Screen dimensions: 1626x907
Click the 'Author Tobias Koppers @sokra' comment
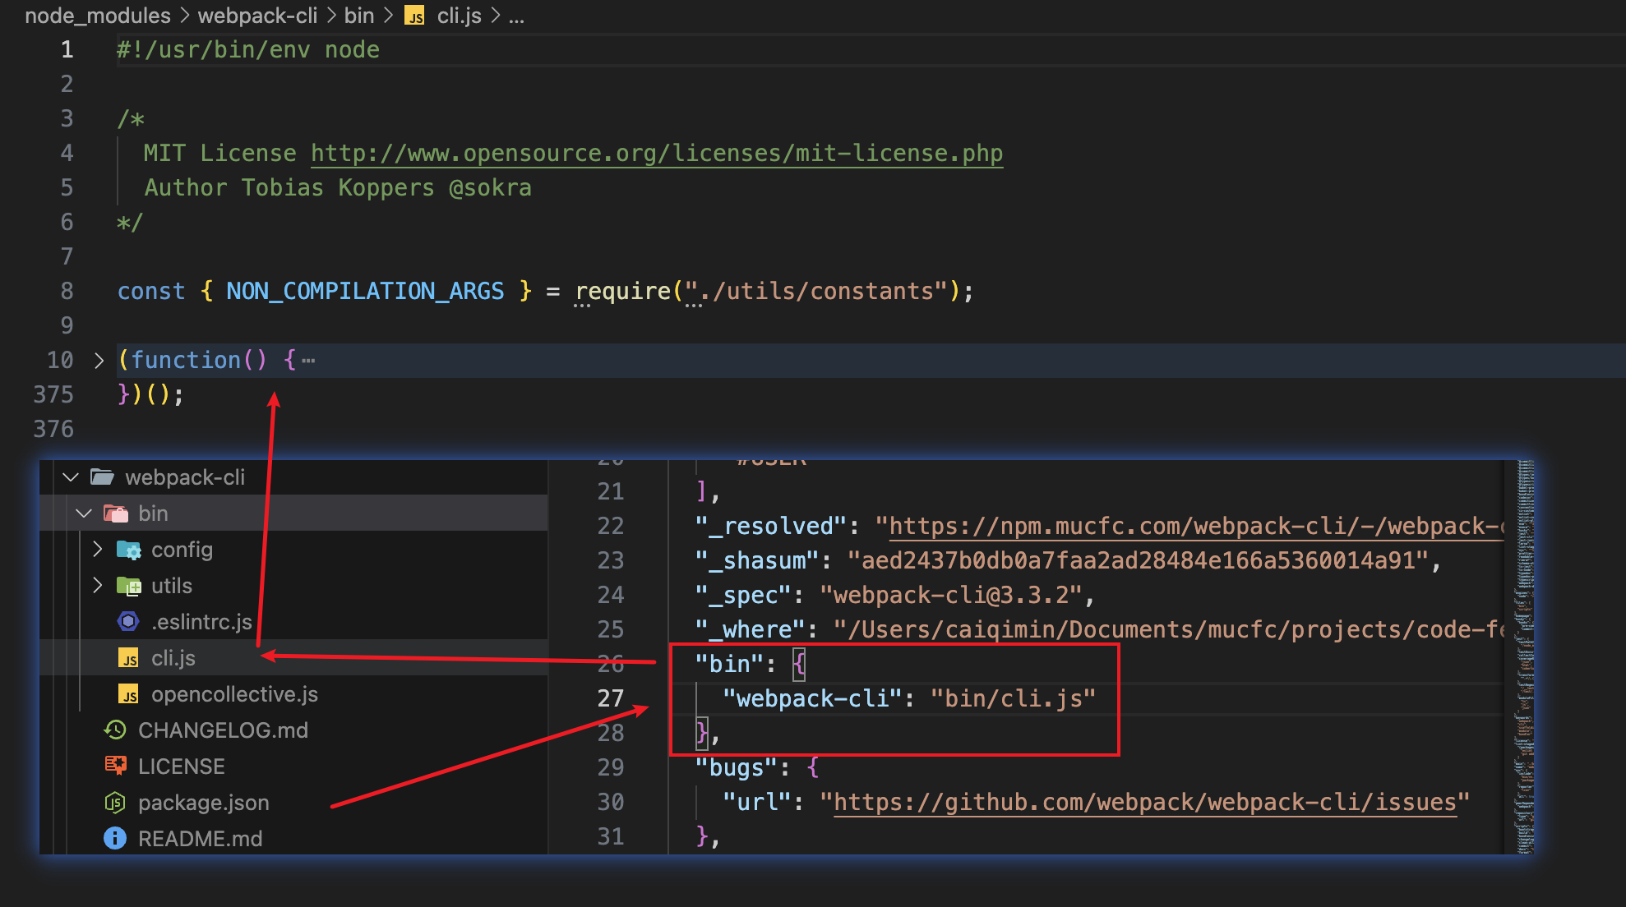(x=338, y=188)
